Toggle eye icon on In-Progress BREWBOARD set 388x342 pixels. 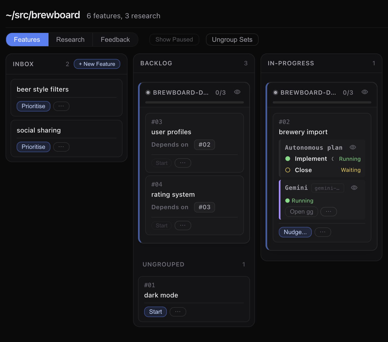coord(364,92)
